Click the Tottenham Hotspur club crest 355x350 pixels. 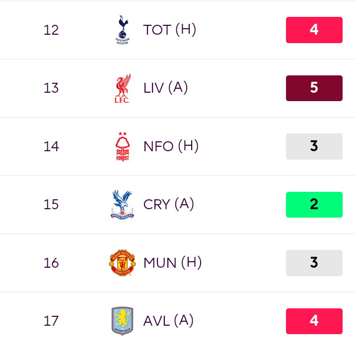[x=123, y=30]
